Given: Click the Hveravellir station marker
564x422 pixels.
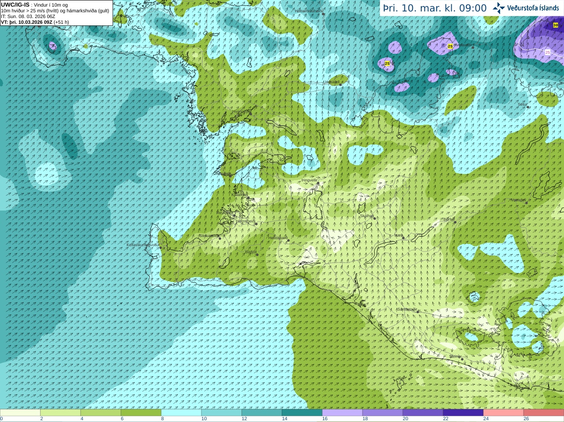Looking at the screenshot, I should pos(473,47).
